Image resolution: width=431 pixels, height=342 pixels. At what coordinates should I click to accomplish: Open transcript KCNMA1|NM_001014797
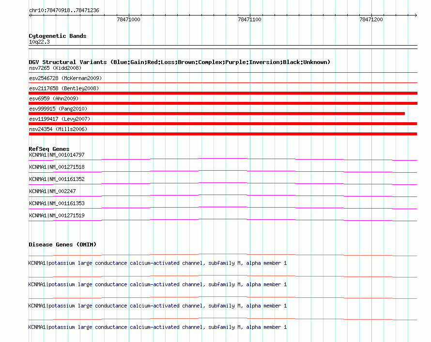click(57, 155)
